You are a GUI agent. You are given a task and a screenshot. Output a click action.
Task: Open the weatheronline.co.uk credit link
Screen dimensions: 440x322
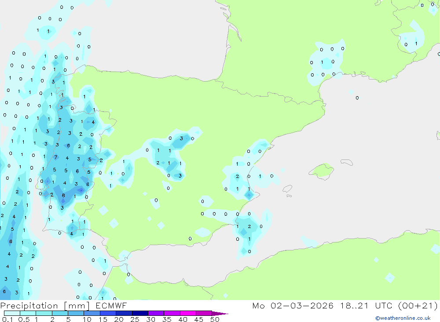(403, 318)
